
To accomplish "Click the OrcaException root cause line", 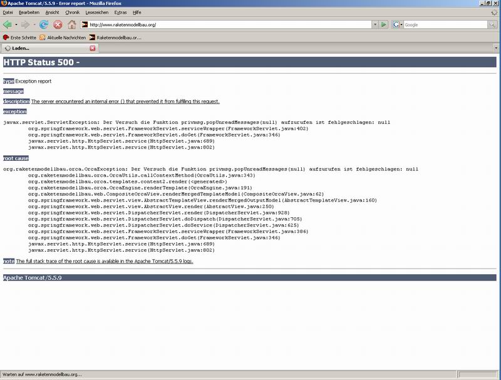I will coord(210,169).
